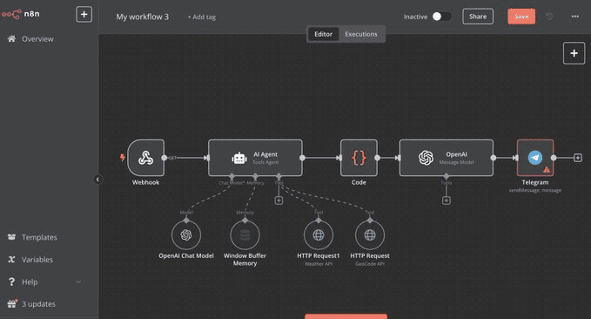Viewport: 591px width, 319px height.
Task: Click the Save button
Action: [521, 17]
